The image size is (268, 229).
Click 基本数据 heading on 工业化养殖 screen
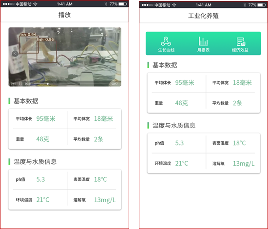(x=165, y=65)
